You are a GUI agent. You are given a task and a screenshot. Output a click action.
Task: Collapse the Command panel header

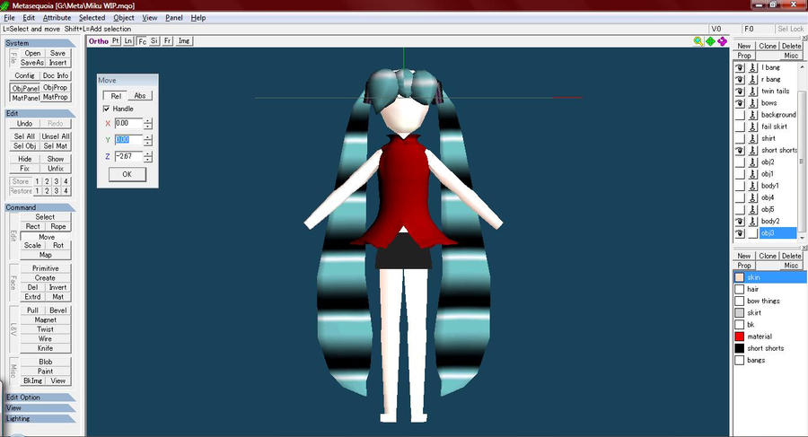40,207
